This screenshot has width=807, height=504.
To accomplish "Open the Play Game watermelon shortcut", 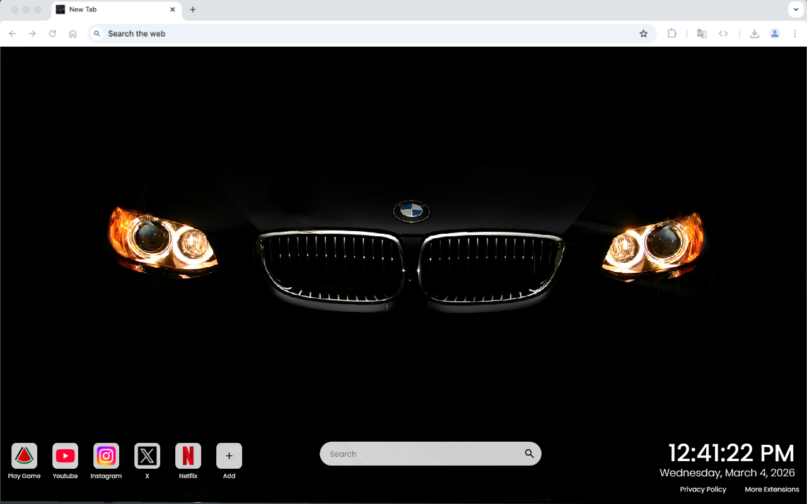I will click(x=24, y=456).
